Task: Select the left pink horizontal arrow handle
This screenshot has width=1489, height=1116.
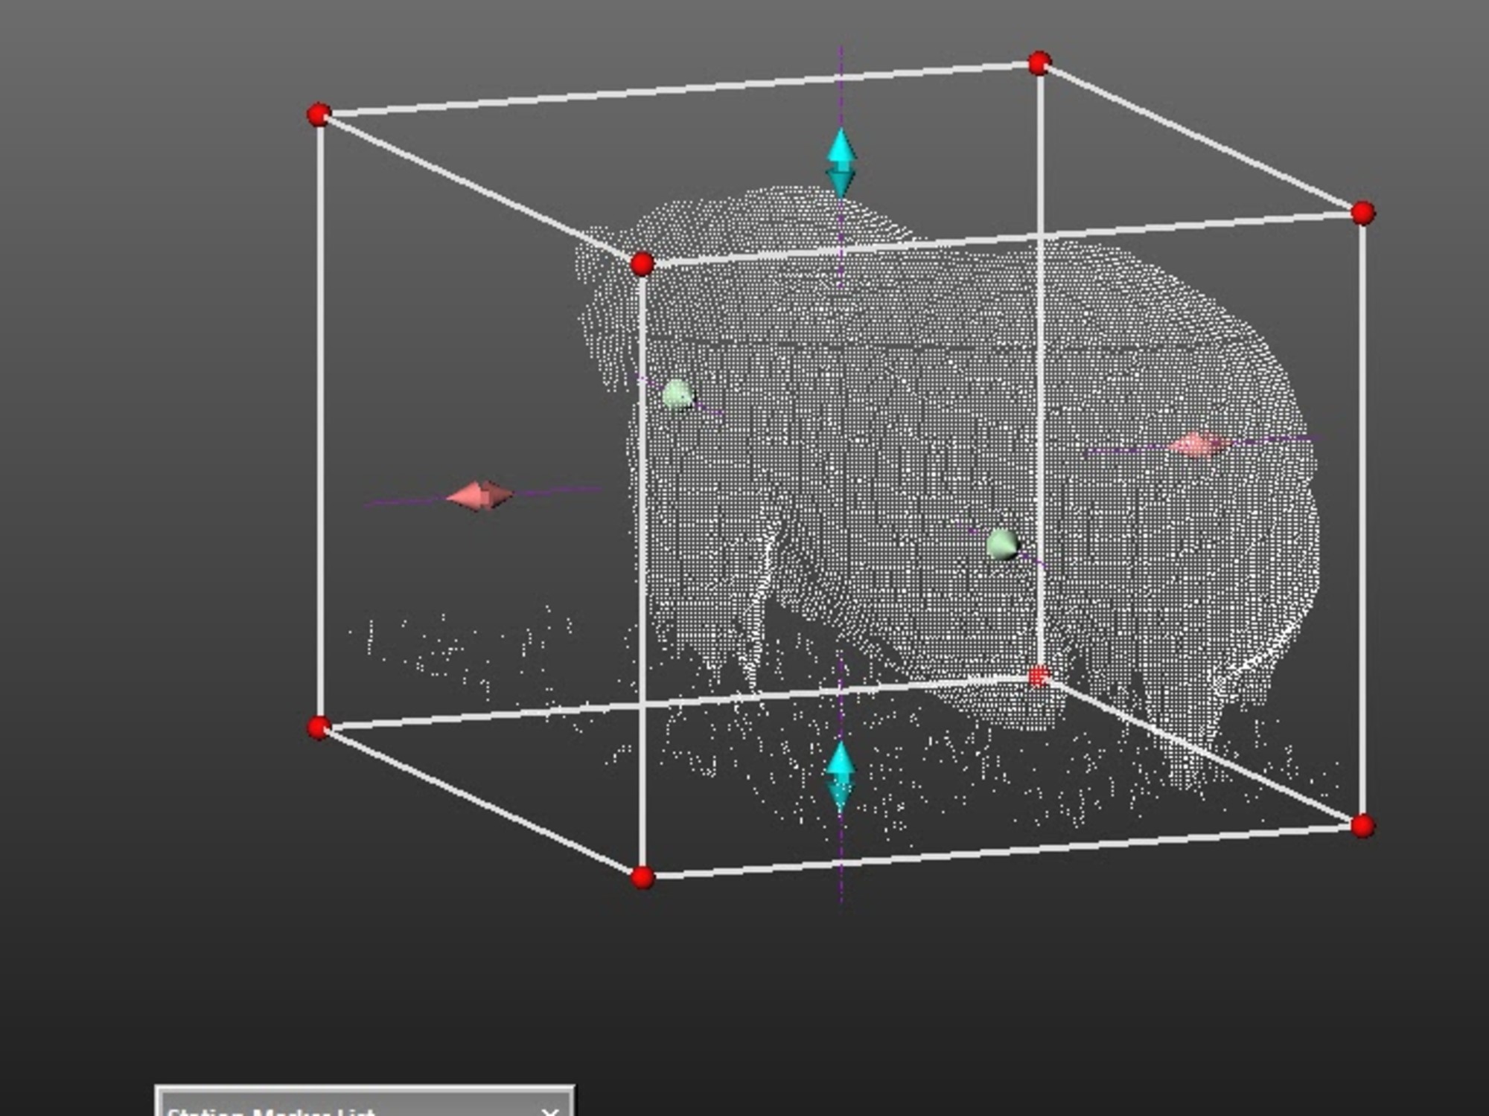Action: (x=479, y=496)
